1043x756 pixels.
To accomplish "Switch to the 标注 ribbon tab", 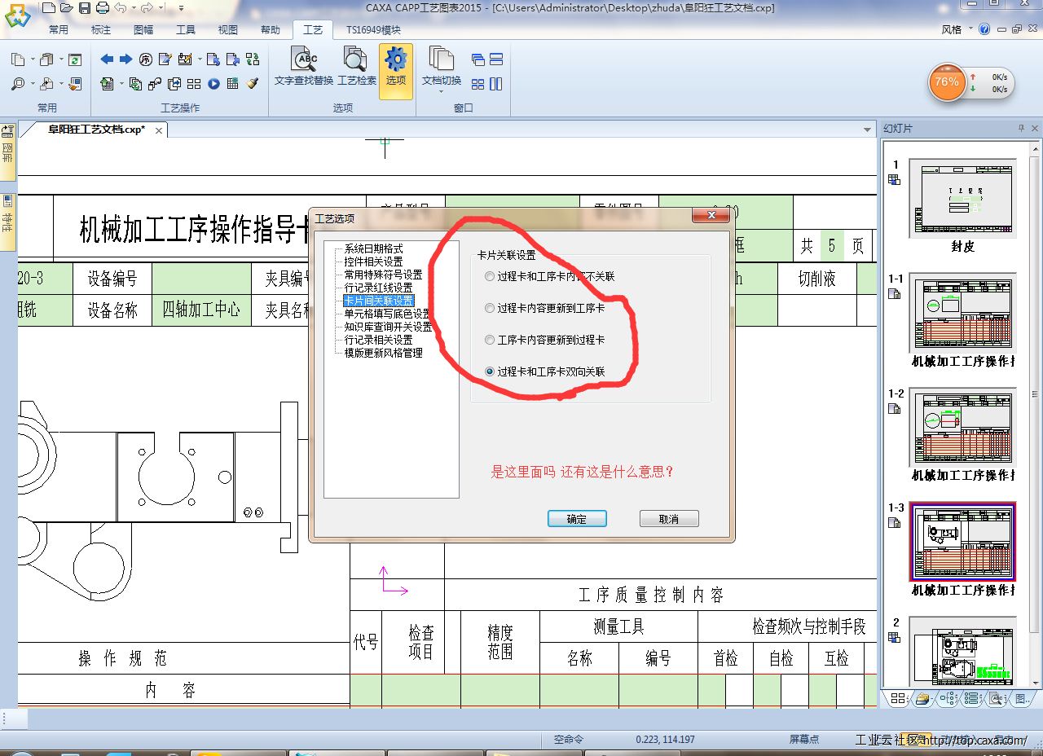I will point(101,30).
